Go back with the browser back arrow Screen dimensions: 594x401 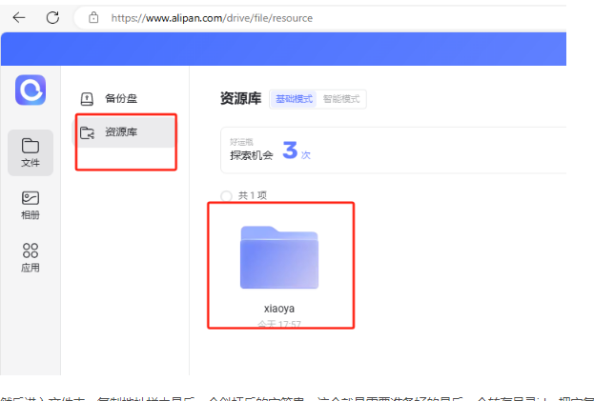(x=19, y=17)
